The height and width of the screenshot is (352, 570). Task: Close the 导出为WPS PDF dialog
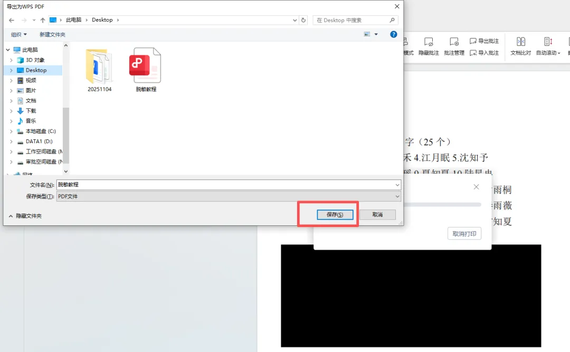[x=397, y=6]
